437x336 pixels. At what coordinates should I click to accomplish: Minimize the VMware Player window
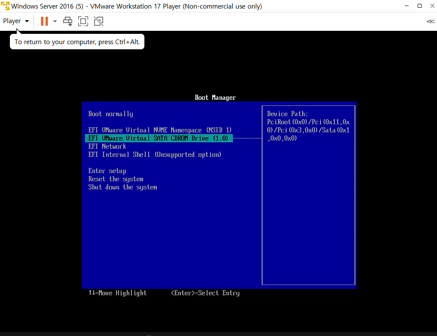coord(406,6)
